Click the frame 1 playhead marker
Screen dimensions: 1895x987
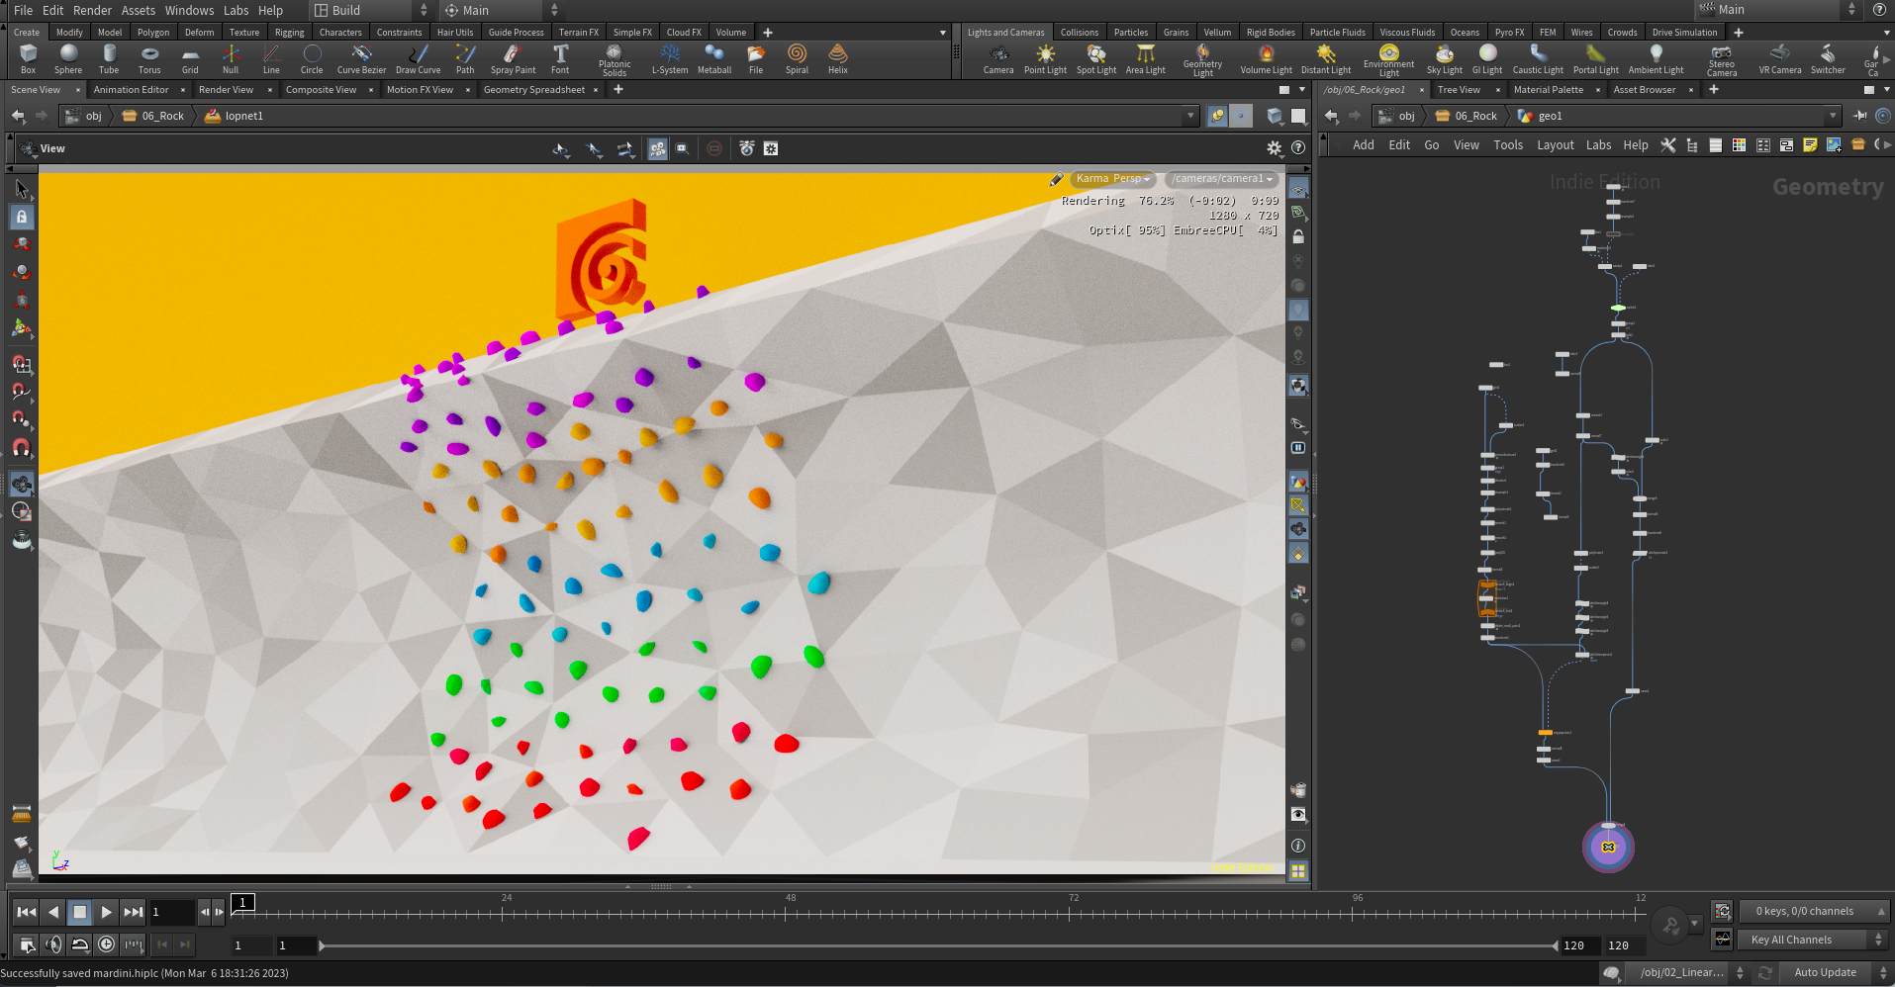tap(242, 902)
